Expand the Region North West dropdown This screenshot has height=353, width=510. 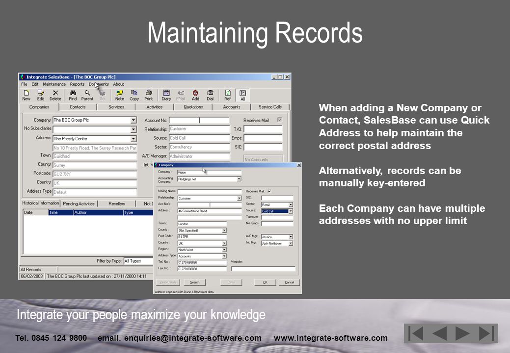point(224,250)
